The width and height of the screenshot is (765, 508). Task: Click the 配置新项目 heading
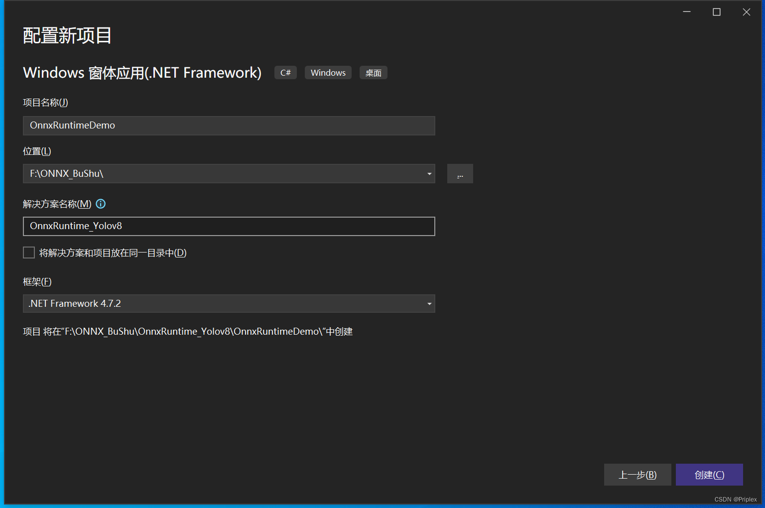click(67, 35)
